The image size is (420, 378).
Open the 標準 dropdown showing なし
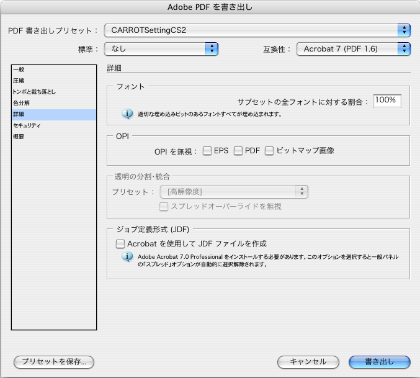(x=161, y=49)
